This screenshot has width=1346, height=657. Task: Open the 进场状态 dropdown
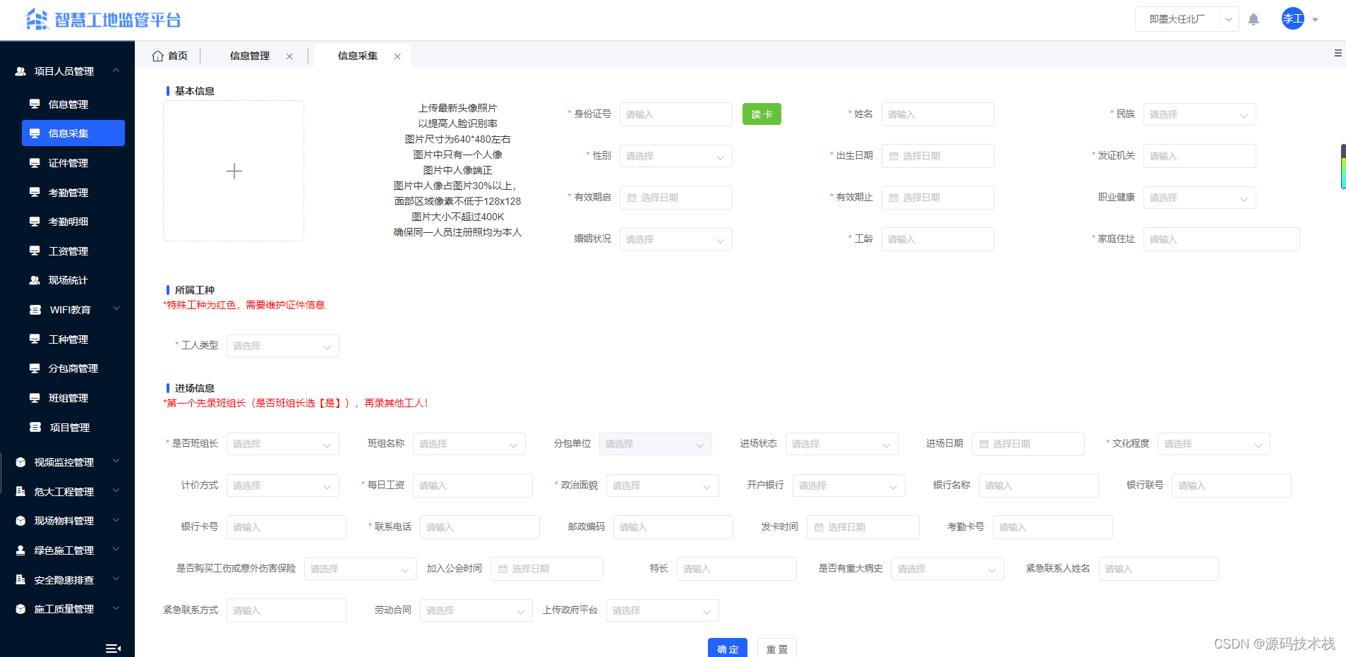842,444
